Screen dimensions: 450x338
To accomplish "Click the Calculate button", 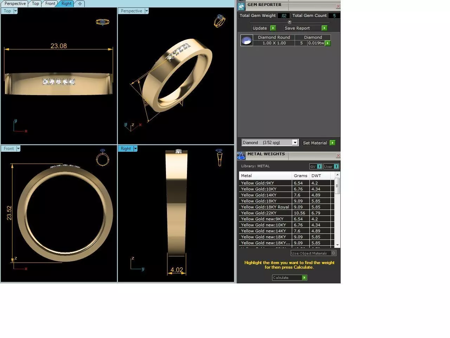I will [289, 278].
